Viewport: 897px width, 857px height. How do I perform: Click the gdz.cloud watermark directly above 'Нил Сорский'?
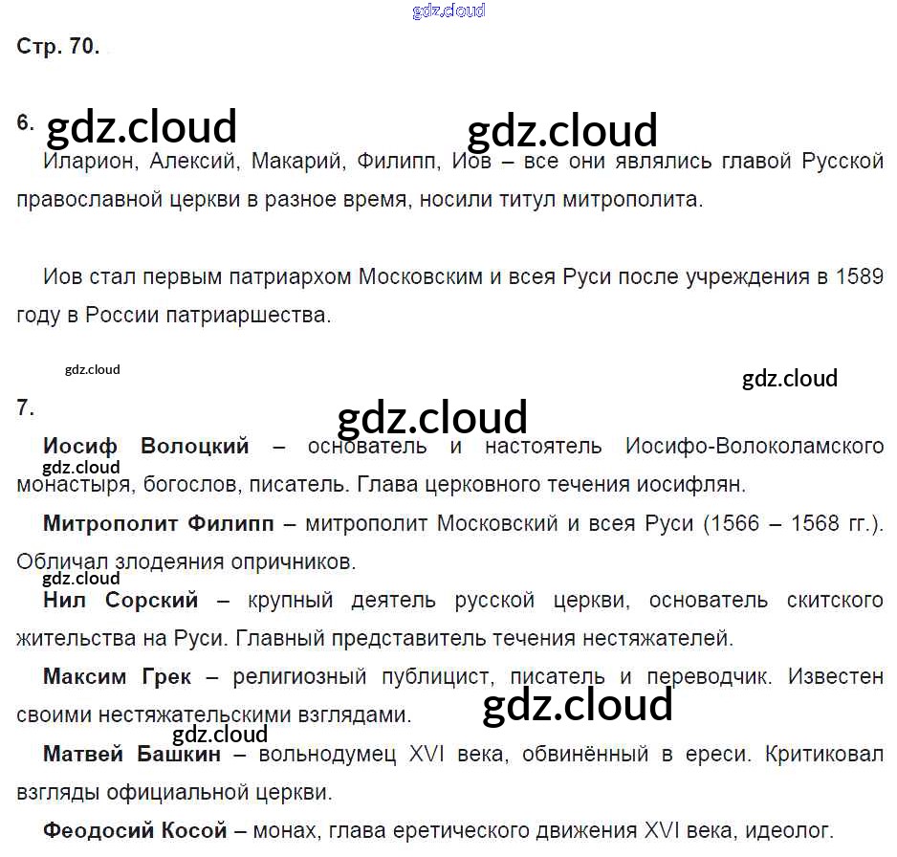pos(81,578)
